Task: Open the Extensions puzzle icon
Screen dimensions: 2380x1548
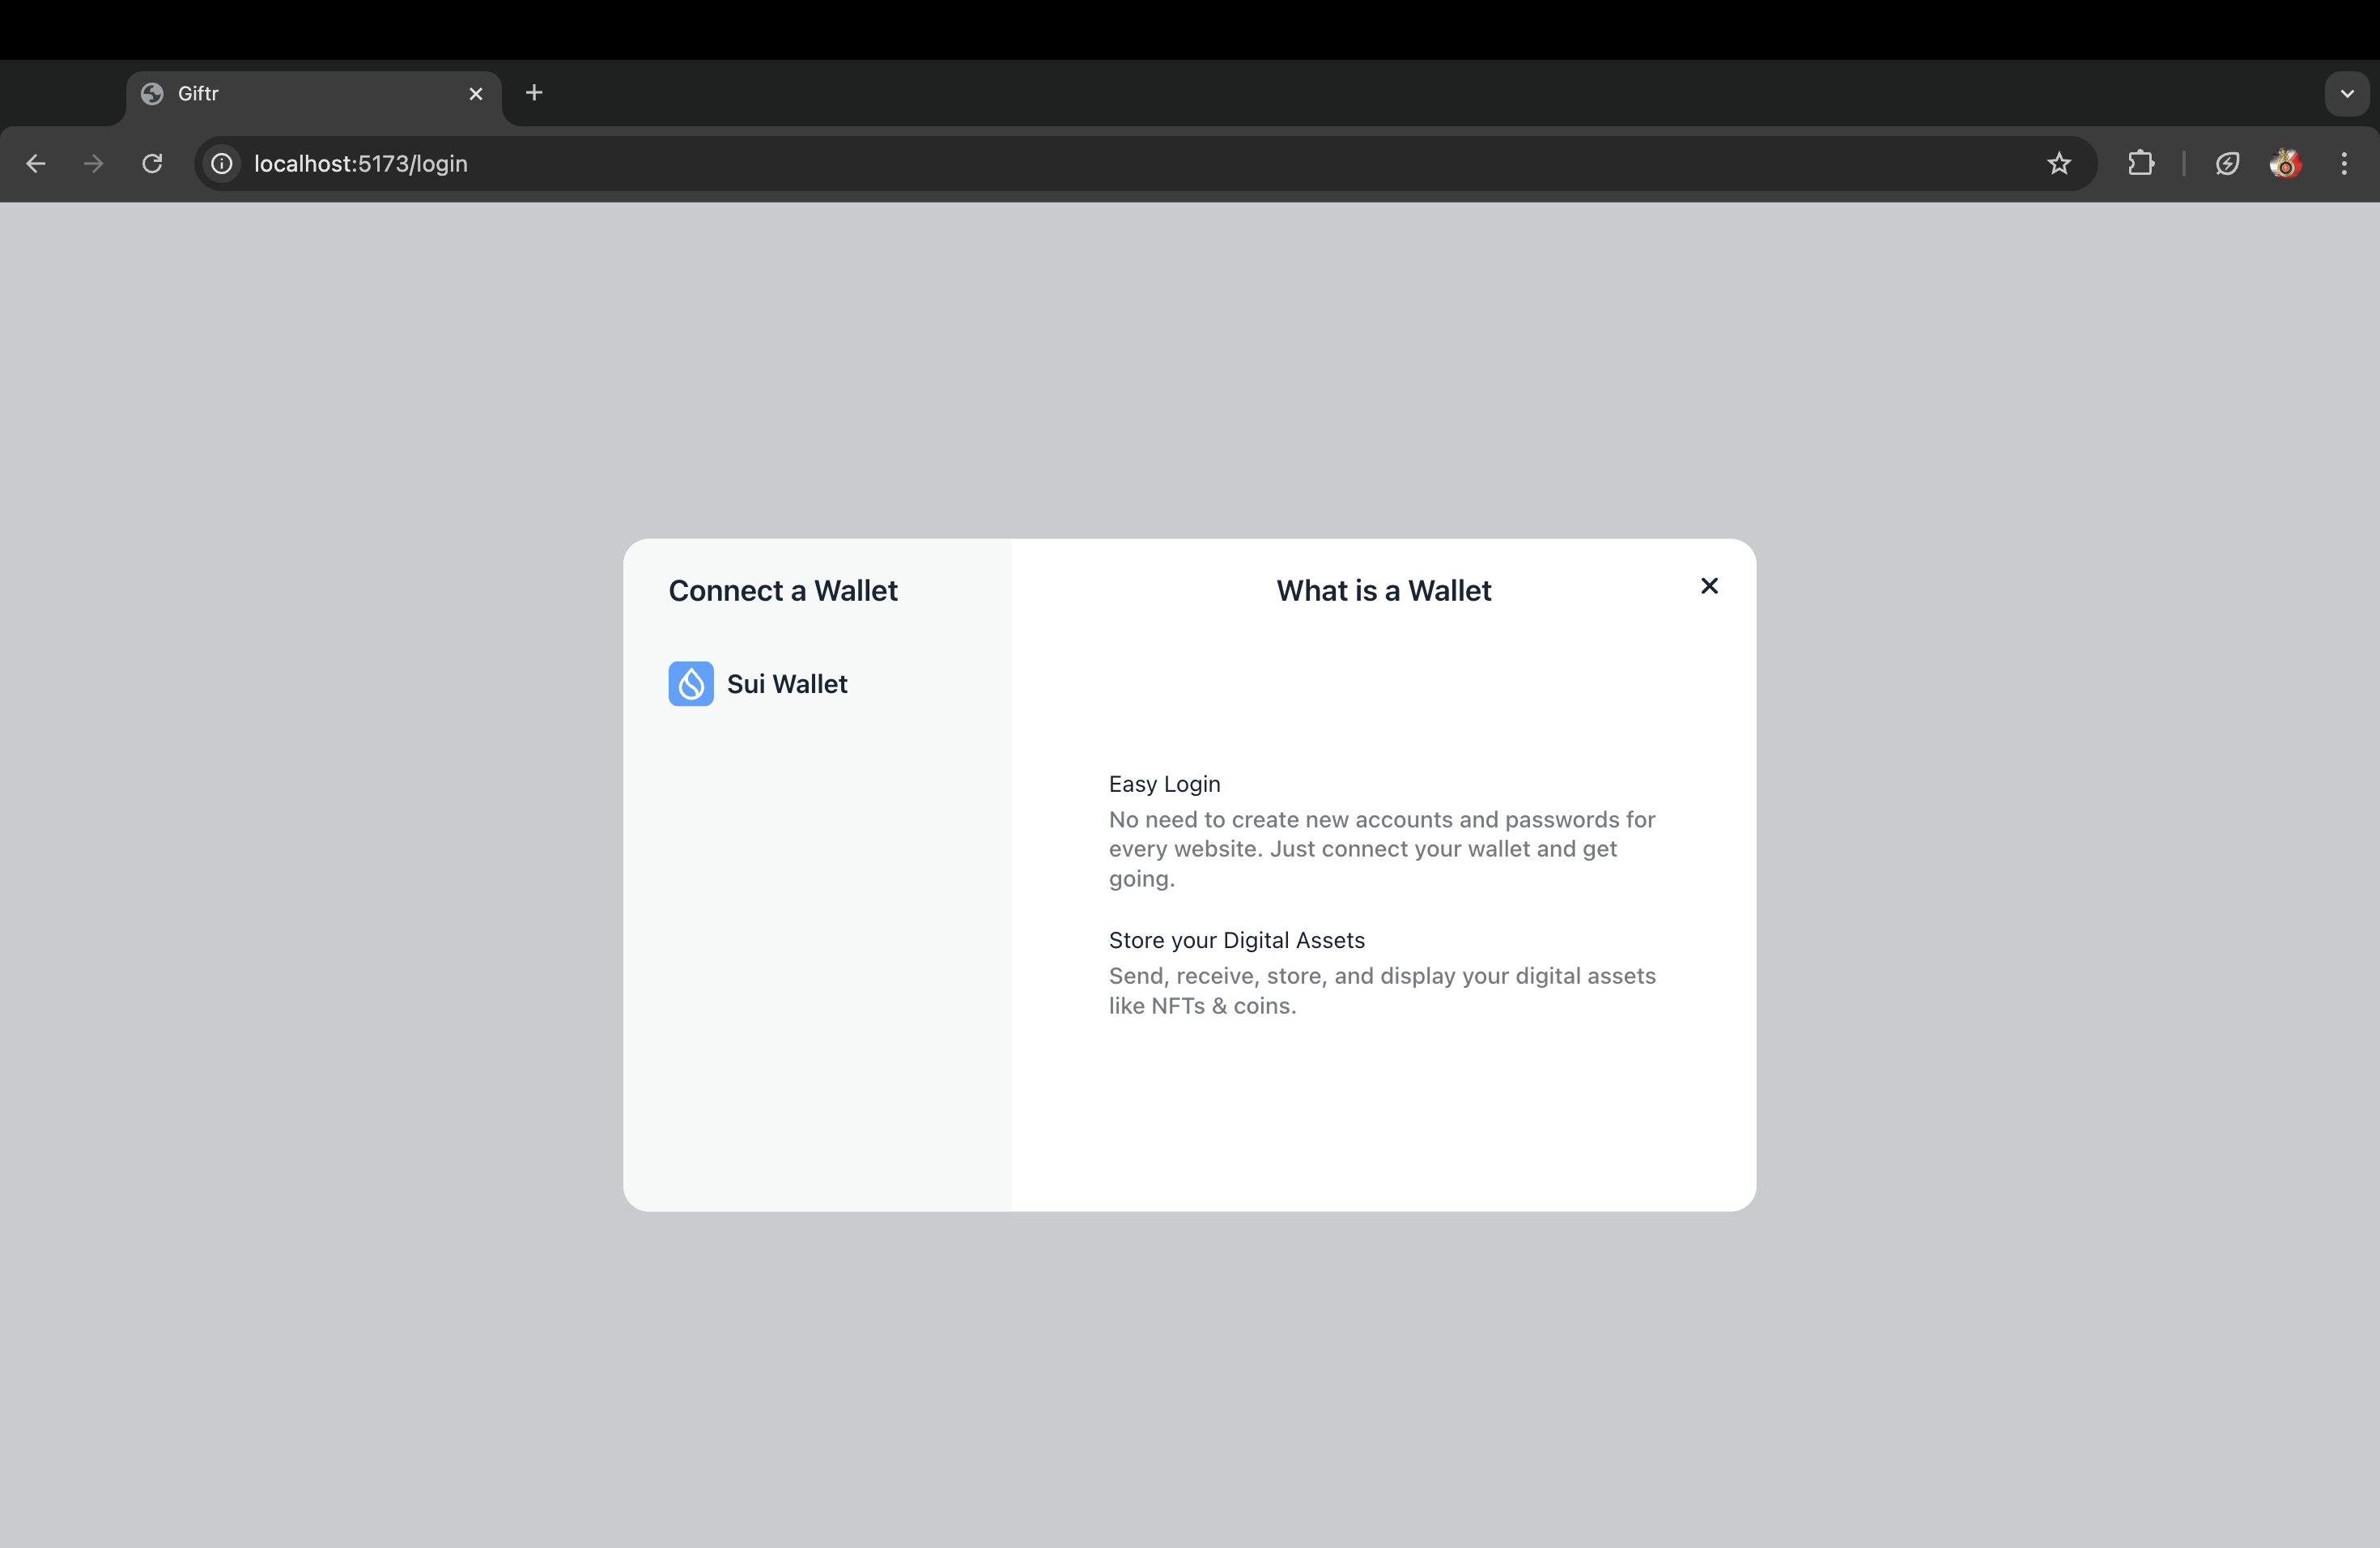Action: 2140,163
